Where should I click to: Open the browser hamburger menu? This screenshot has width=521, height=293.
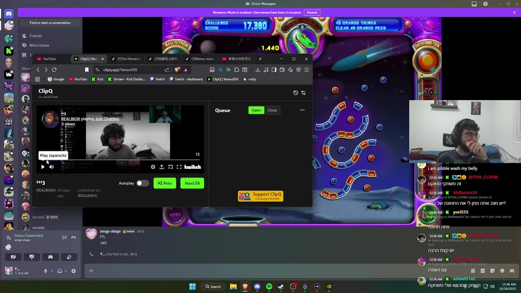[306, 70]
